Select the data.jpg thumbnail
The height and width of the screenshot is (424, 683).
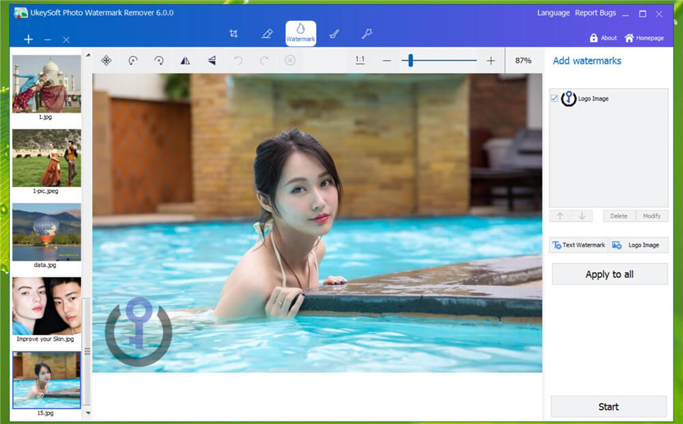pos(46,232)
